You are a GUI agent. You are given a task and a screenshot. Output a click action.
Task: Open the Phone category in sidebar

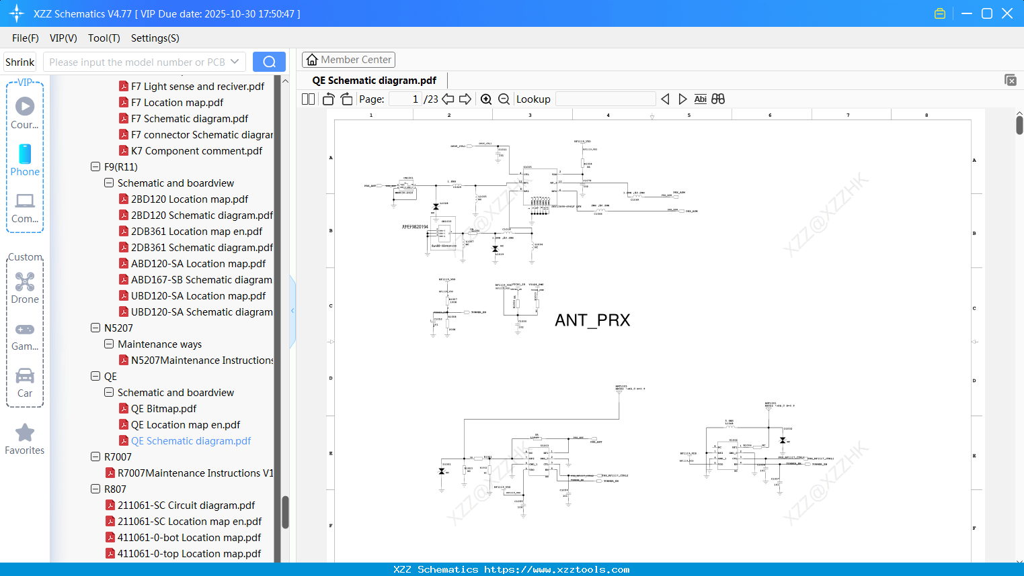pyautogui.click(x=25, y=160)
